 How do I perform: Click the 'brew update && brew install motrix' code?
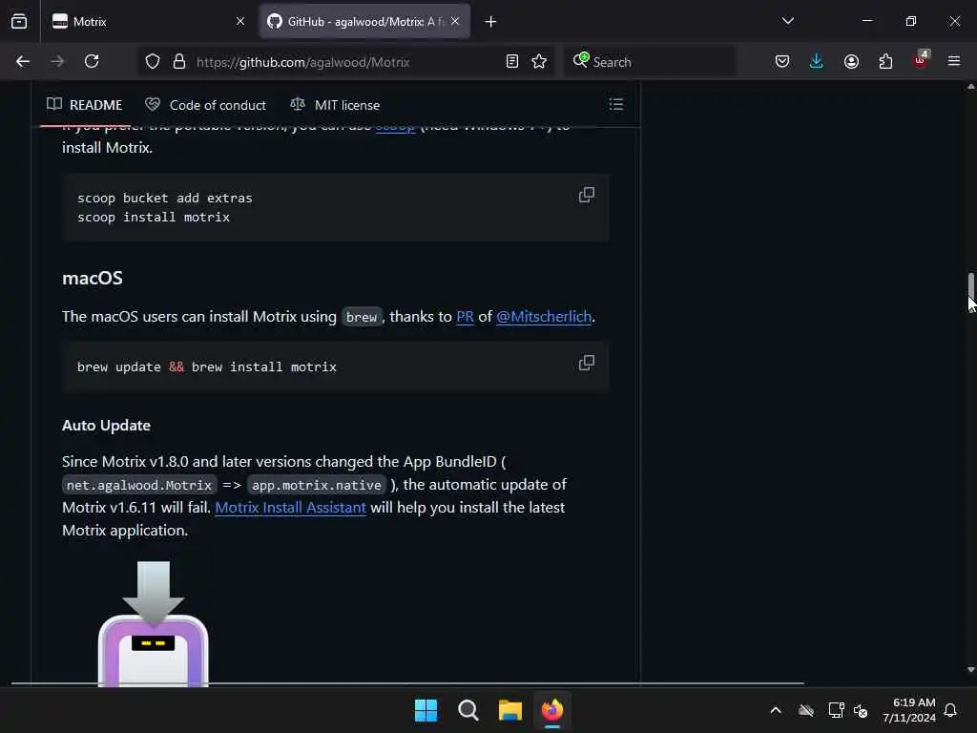coord(207,367)
